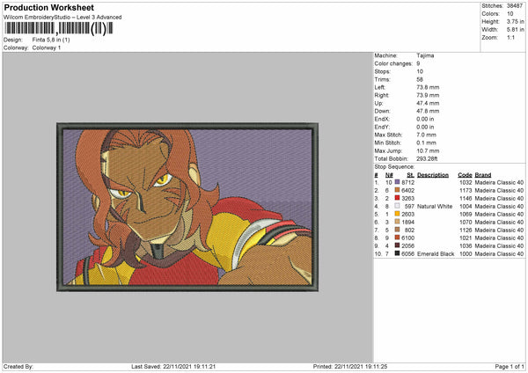Click the 'Page 1 of 1' footer text
Image resolution: width=528 pixels, height=373 pixels.
(x=510, y=366)
